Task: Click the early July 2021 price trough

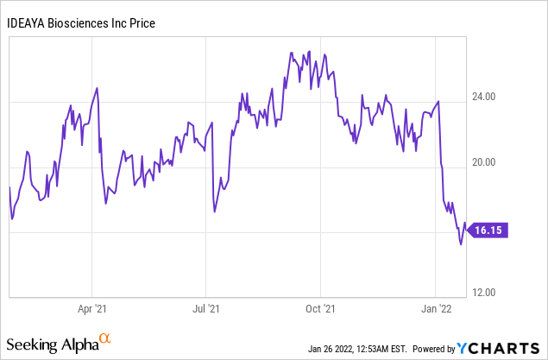Action: (213, 211)
